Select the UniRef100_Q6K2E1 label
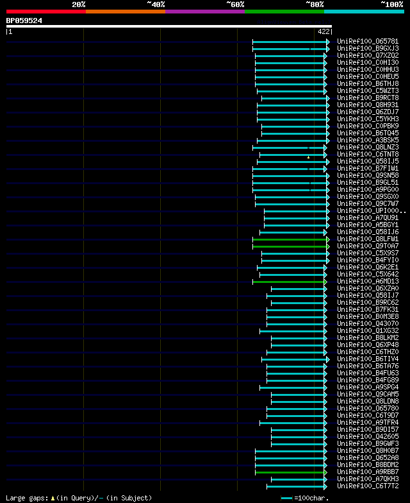410x503 pixels. tap(368, 267)
